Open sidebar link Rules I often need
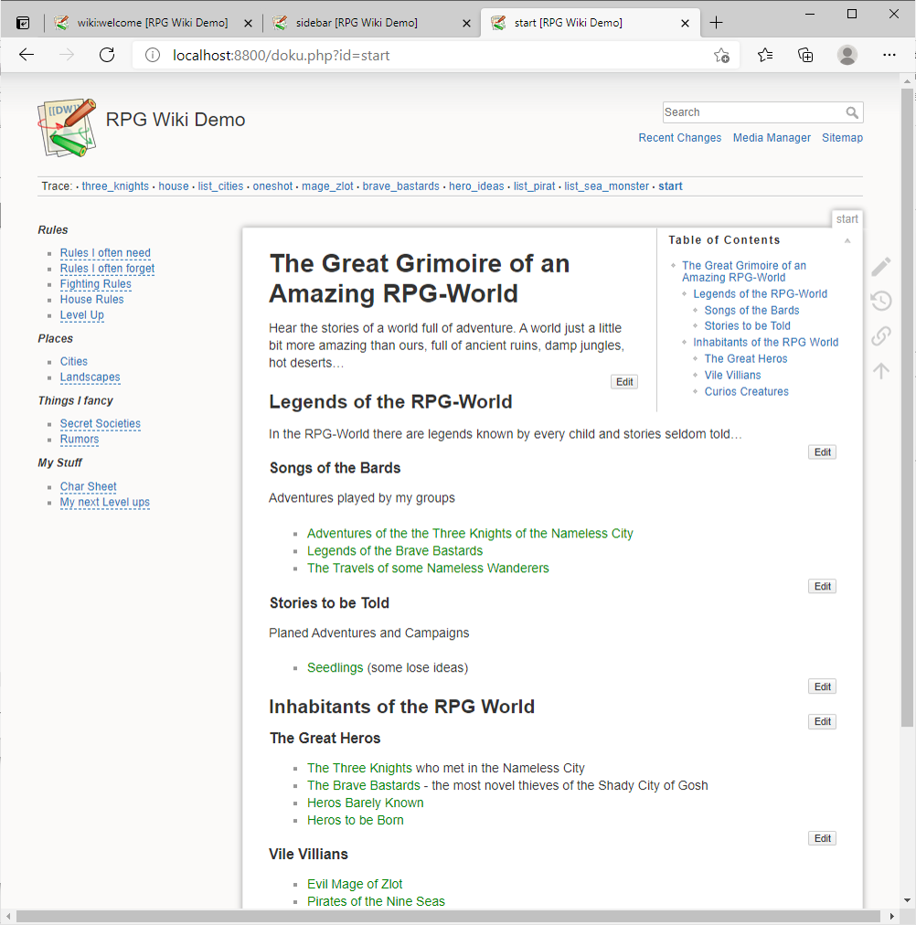This screenshot has width=916, height=925. click(105, 253)
